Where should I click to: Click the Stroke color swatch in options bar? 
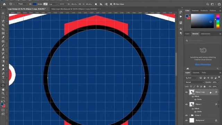(45, 4)
